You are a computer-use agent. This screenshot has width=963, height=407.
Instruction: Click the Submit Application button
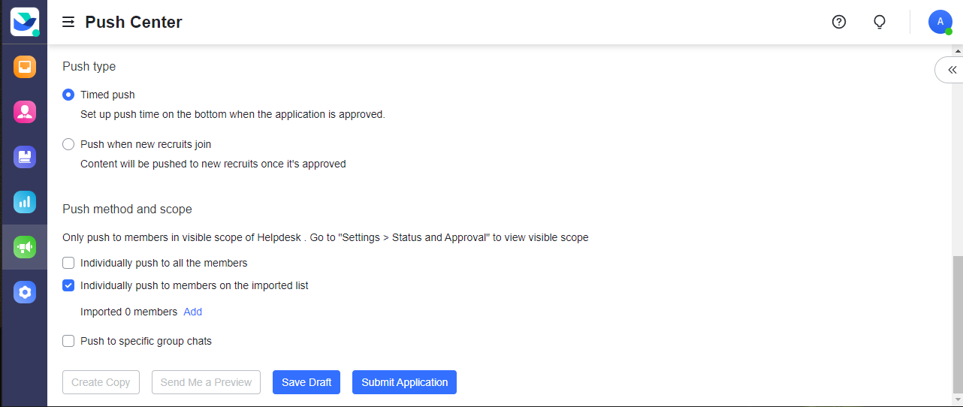[404, 382]
